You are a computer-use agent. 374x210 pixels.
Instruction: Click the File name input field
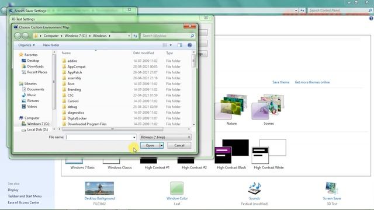point(99,137)
